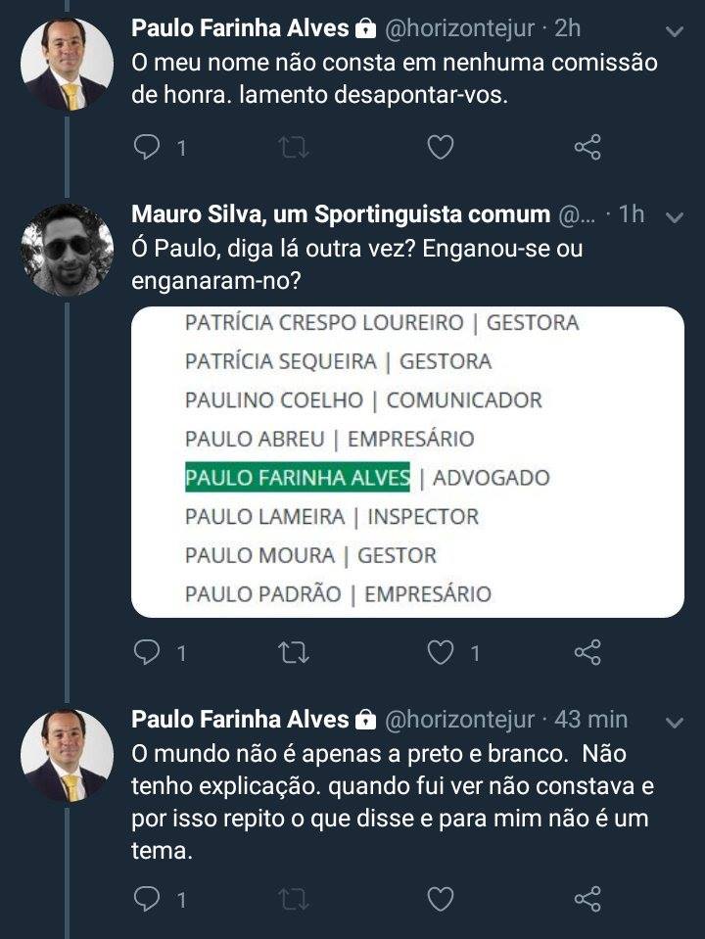
Task: Open the options chevron on Paulo's last tweet
Action: (674, 722)
